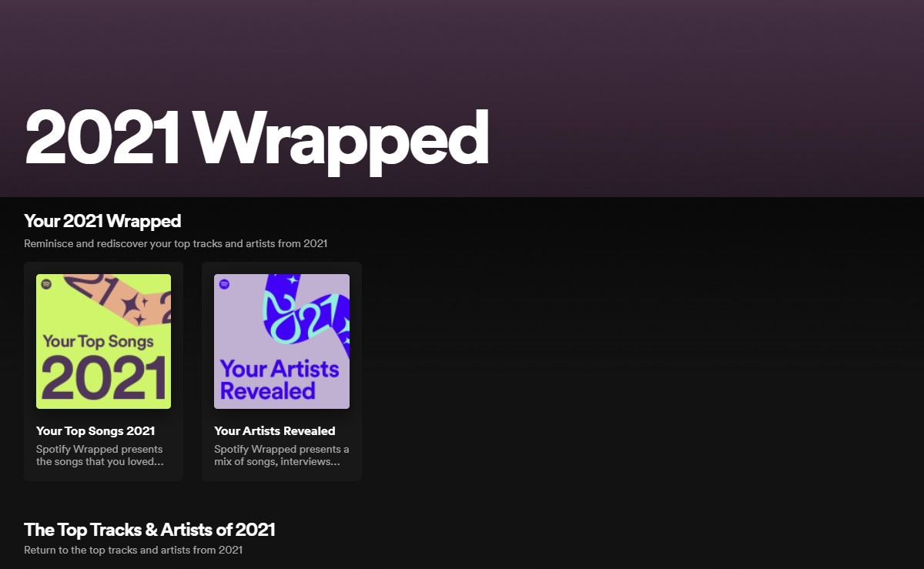The image size is (924, 569).
Task: Open the Your Artists Revealed cover image
Action: click(x=282, y=341)
